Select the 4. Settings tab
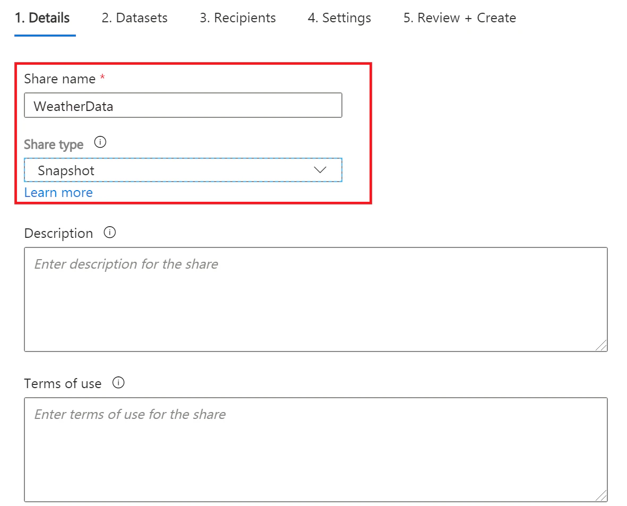Screen dimensions: 627x506 pyautogui.click(x=339, y=18)
